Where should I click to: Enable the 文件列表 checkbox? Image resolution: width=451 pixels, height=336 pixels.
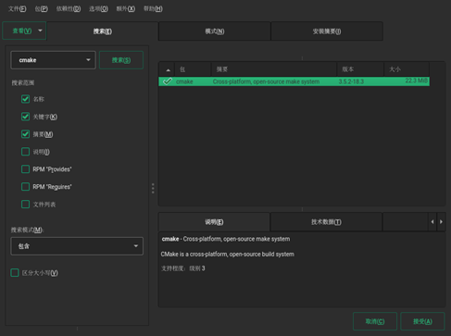point(25,205)
